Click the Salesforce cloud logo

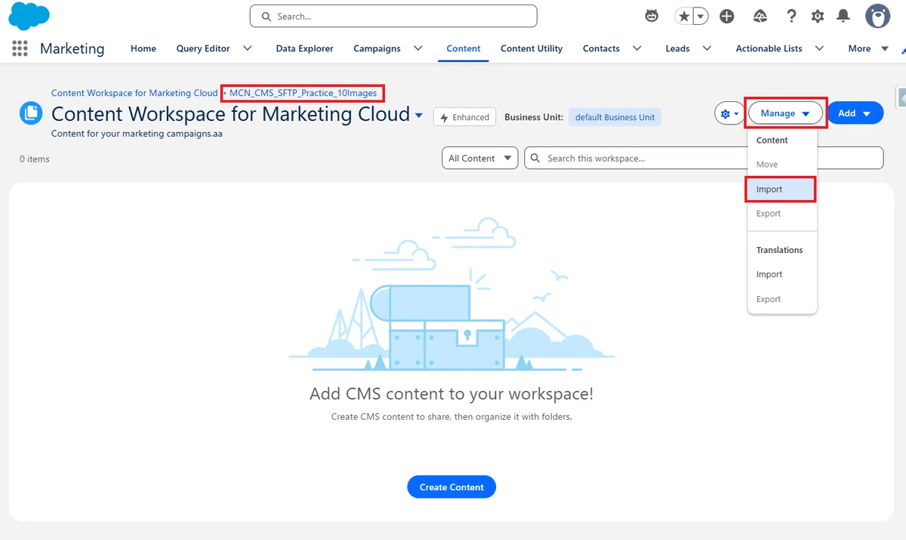(x=29, y=16)
